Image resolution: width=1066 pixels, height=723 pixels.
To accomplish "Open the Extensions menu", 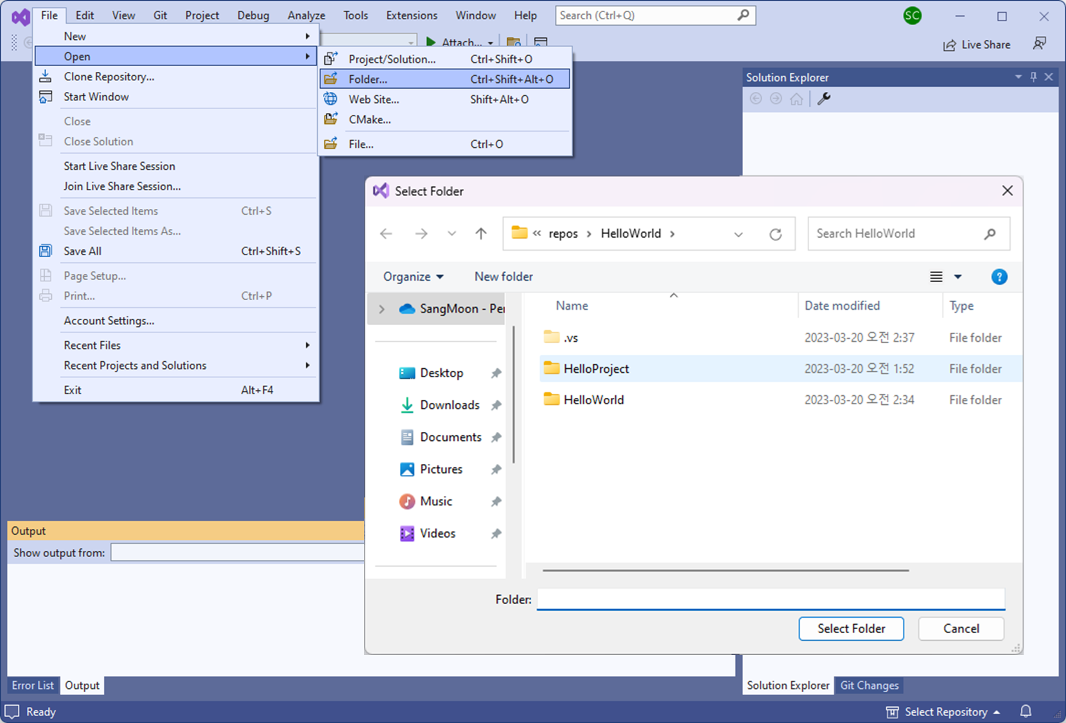I will pyautogui.click(x=411, y=15).
